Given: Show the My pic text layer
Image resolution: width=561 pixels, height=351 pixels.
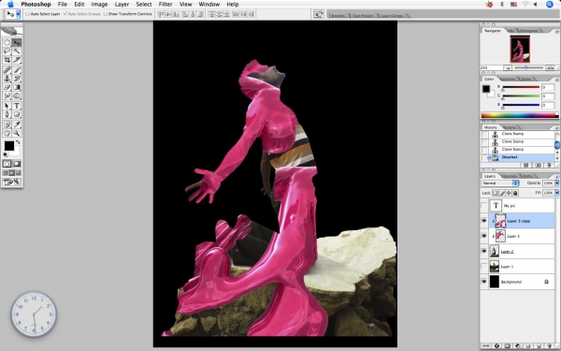Looking at the screenshot, I should pyautogui.click(x=483, y=206).
